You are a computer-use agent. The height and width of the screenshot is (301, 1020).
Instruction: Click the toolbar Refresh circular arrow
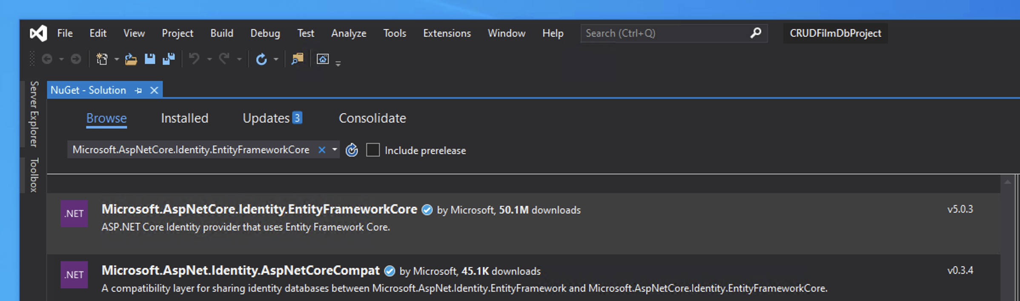[x=261, y=59]
